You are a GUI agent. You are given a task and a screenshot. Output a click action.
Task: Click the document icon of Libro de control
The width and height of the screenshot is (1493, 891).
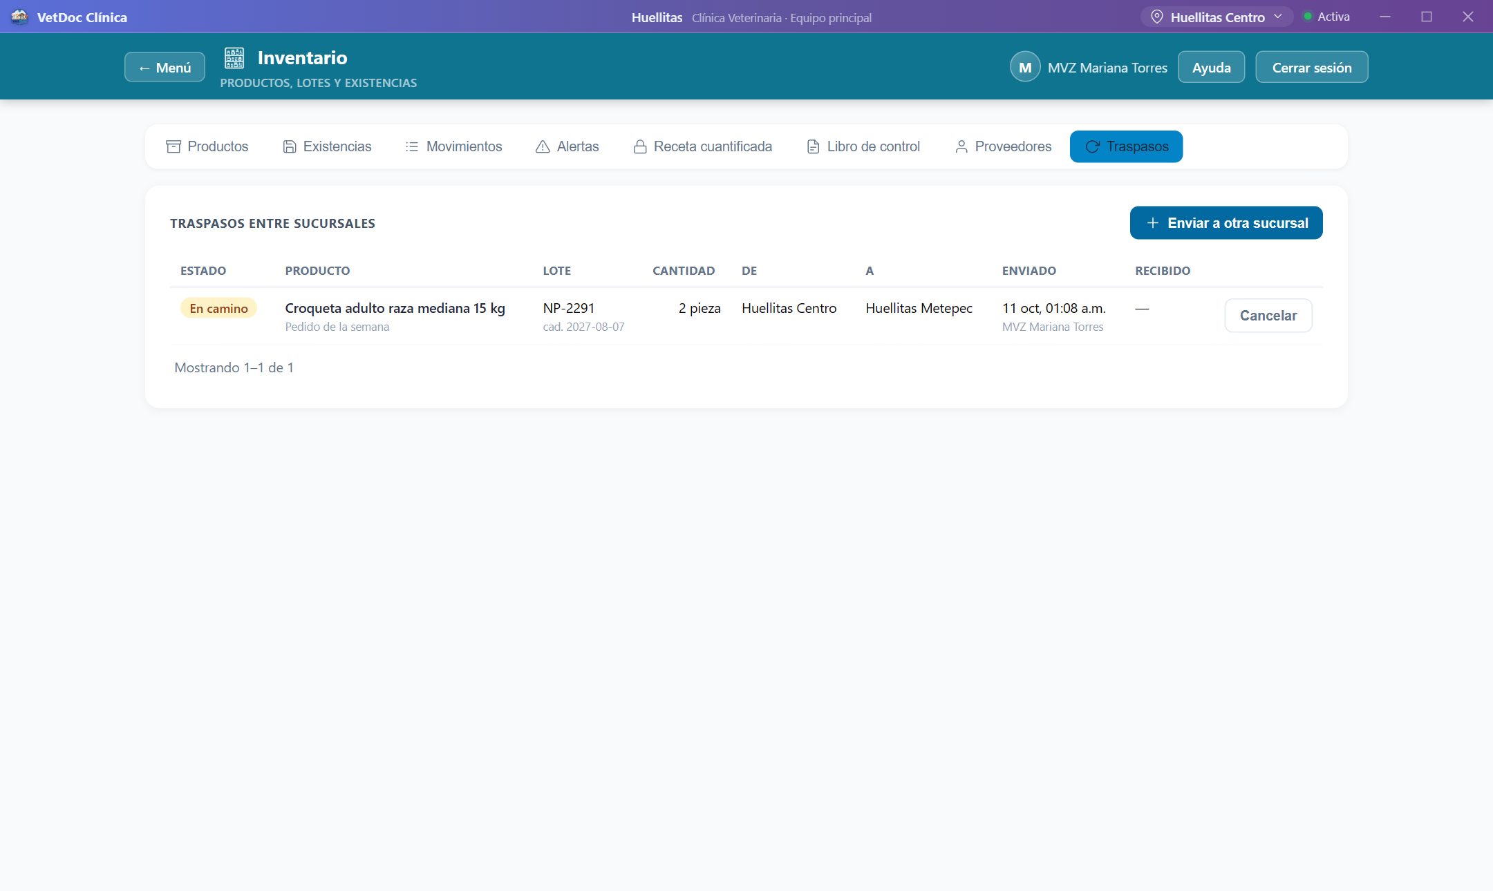coord(814,146)
